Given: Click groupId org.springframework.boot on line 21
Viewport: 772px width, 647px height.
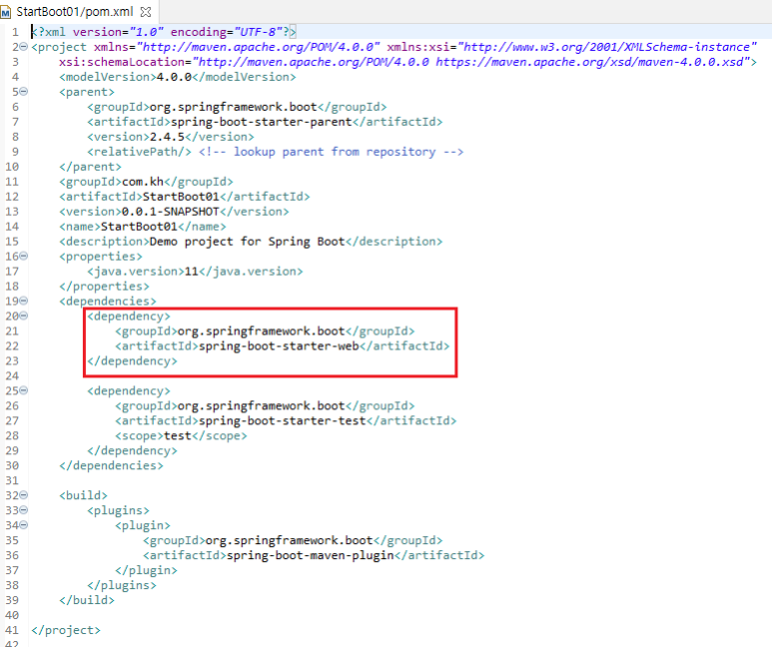Looking at the screenshot, I should (261, 330).
